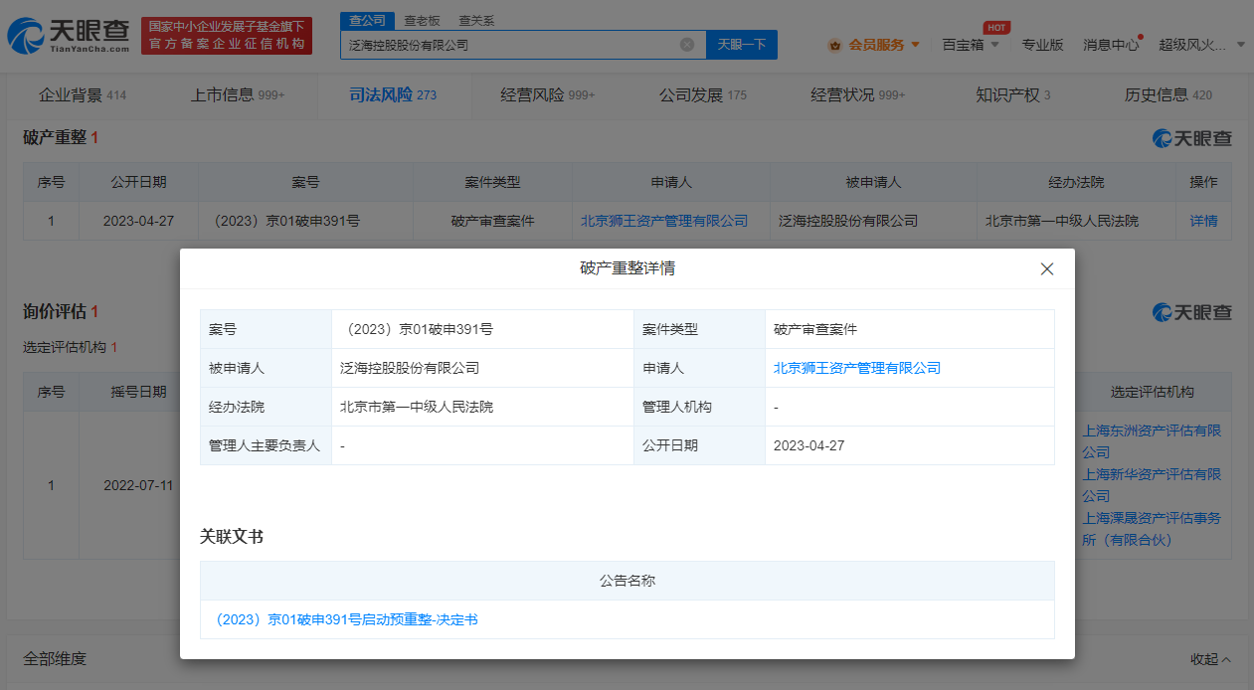Viewport: 1254px width, 690px height.
Task: Open applicant 北京狮王资产管理有限公司 in the dialog
Action: pos(857,368)
